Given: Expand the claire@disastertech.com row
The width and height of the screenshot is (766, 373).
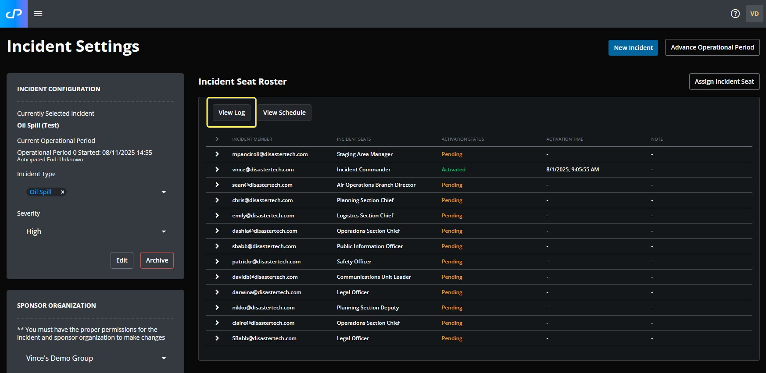Looking at the screenshot, I should (217, 323).
